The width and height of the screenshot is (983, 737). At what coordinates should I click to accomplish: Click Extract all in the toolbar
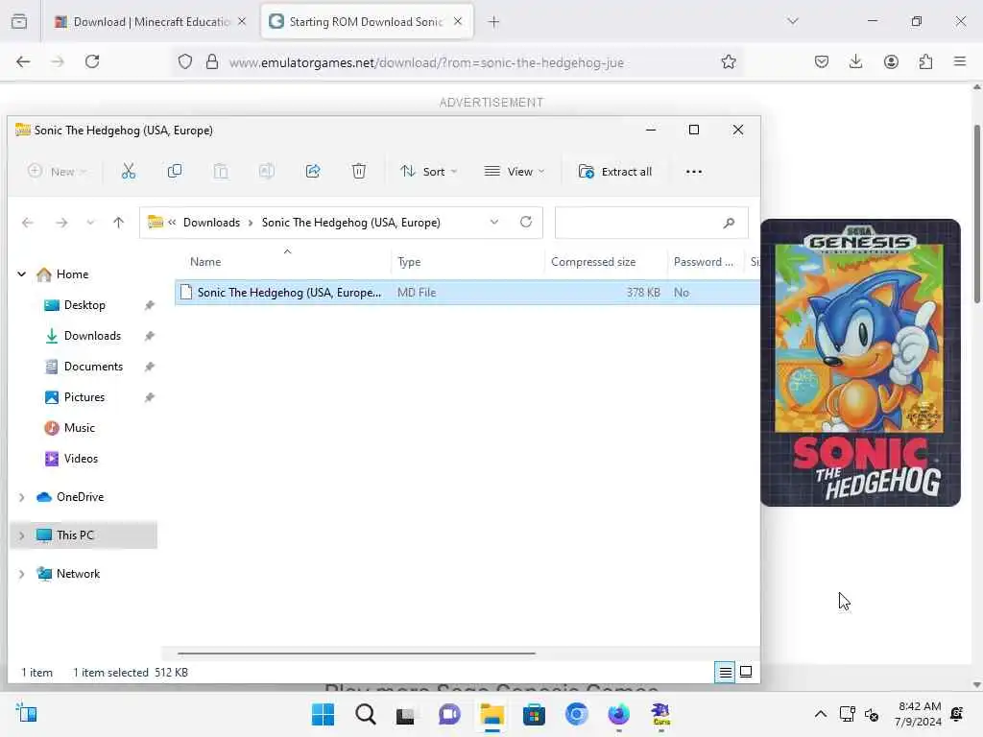615,172
